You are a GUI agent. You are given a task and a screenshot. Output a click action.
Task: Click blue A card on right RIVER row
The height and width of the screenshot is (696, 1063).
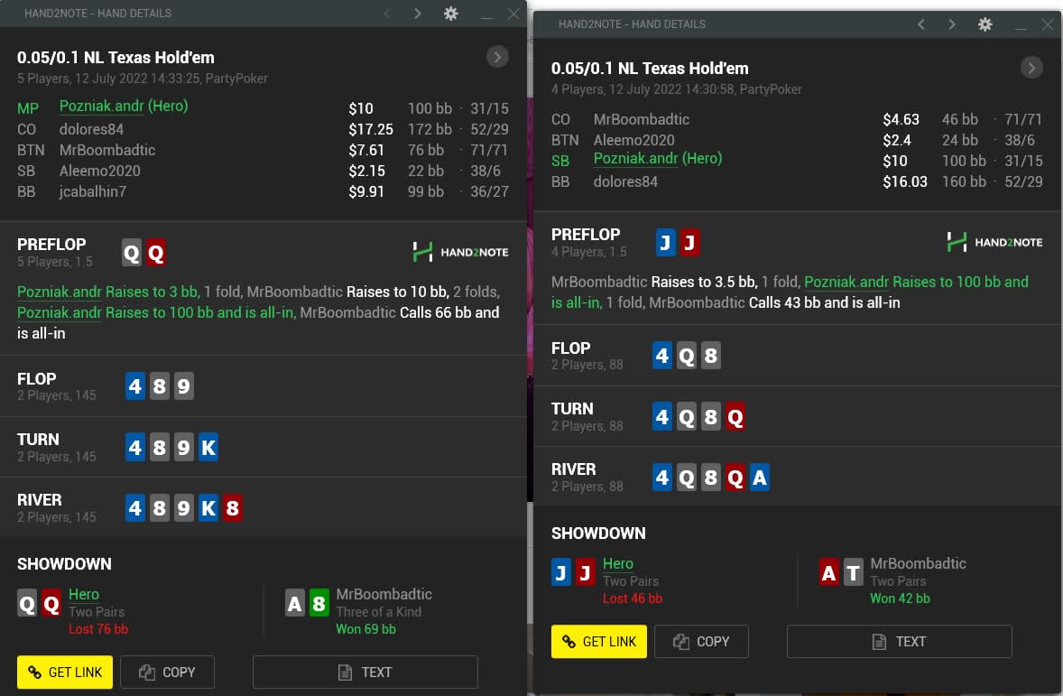tap(759, 478)
